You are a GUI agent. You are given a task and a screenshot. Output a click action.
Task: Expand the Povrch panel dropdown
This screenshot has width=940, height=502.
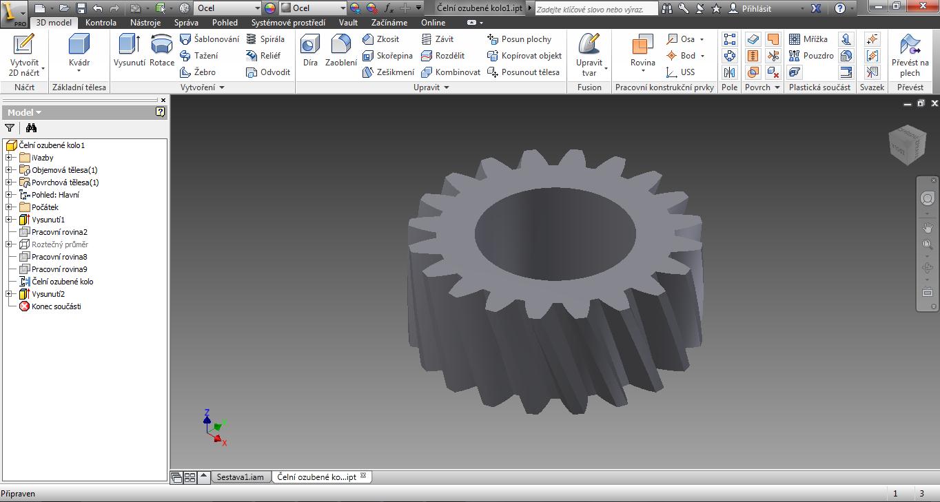[x=777, y=87]
